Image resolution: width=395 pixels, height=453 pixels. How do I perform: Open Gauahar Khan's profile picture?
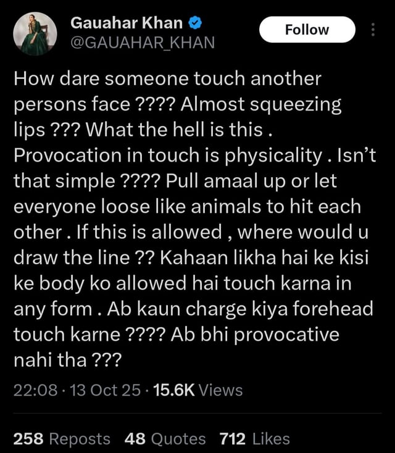[35, 34]
